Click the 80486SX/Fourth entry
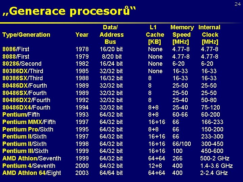This screenshot has height=182, width=243. tap(24, 93)
